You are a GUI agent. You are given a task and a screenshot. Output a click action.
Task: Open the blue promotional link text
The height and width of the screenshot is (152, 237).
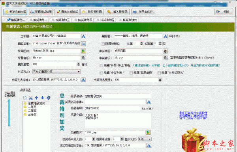(x=193, y=115)
